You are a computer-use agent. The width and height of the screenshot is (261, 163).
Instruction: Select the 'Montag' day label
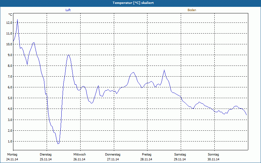coord(12,155)
